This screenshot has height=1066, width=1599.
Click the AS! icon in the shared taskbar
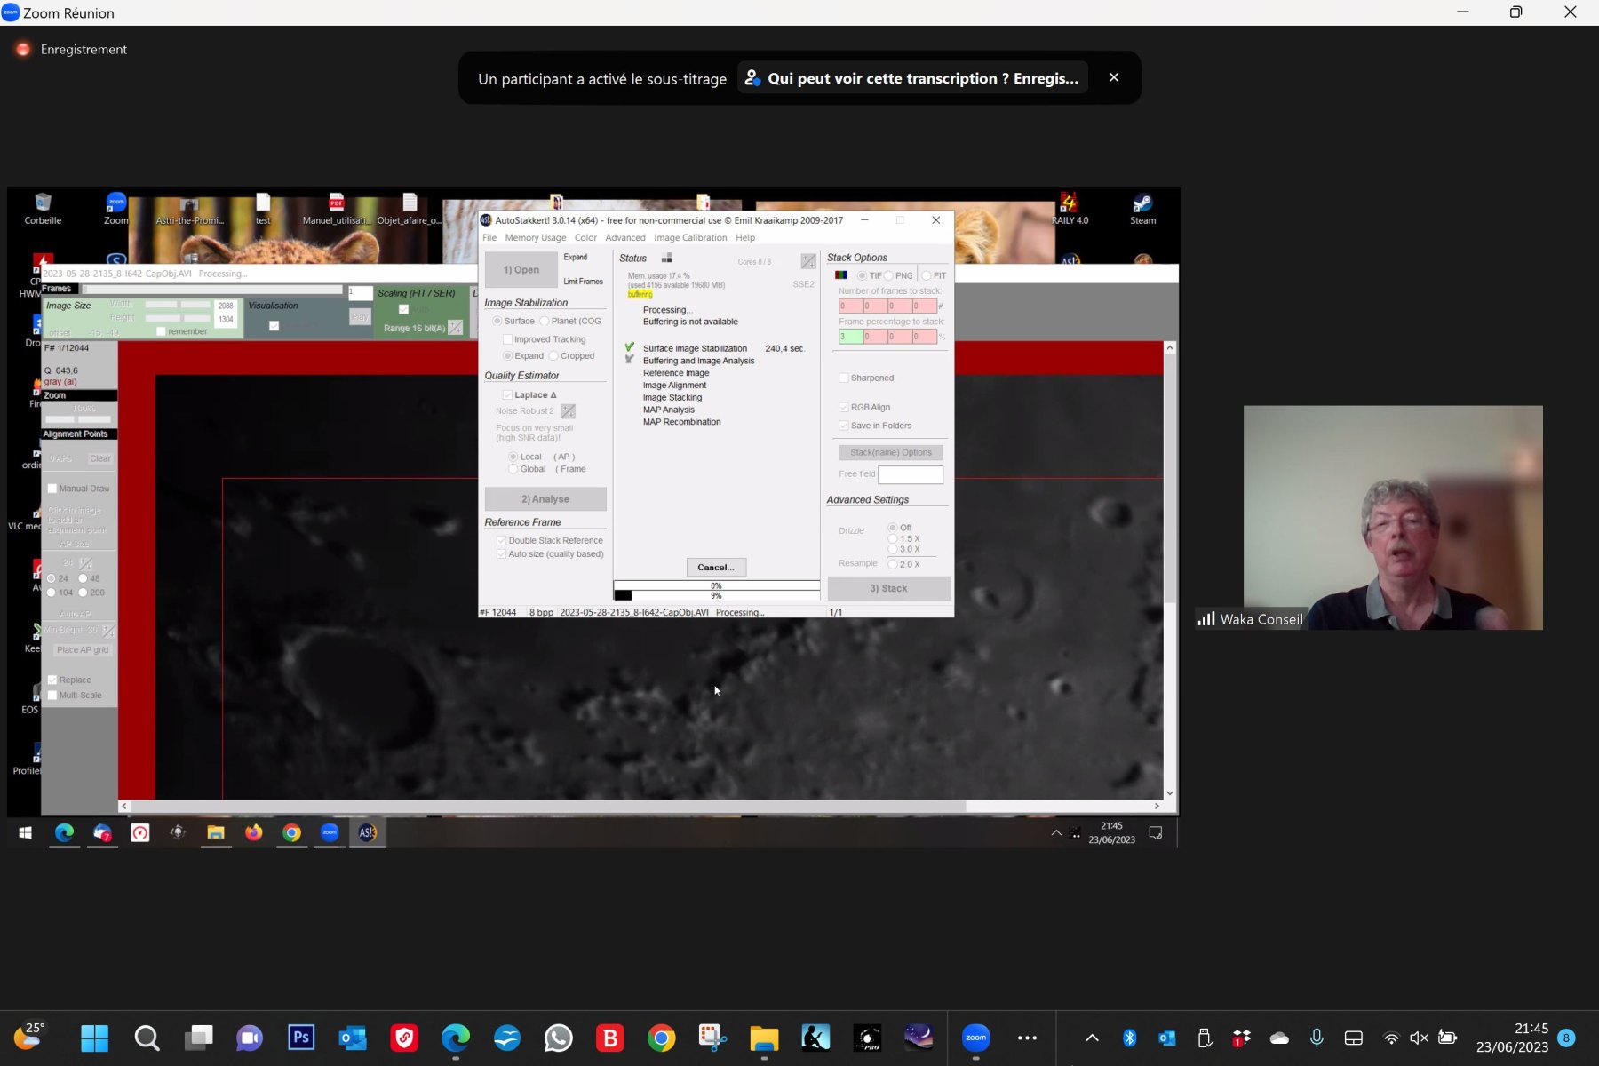(x=367, y=832)
